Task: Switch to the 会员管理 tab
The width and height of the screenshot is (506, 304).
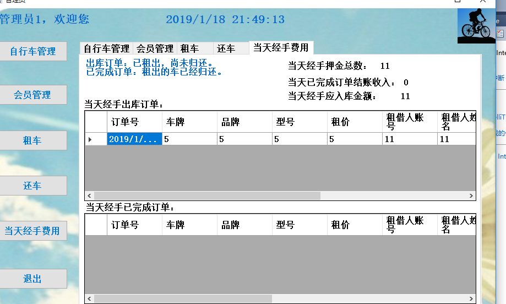Action: pyautogui.click(x=155, y=48)
